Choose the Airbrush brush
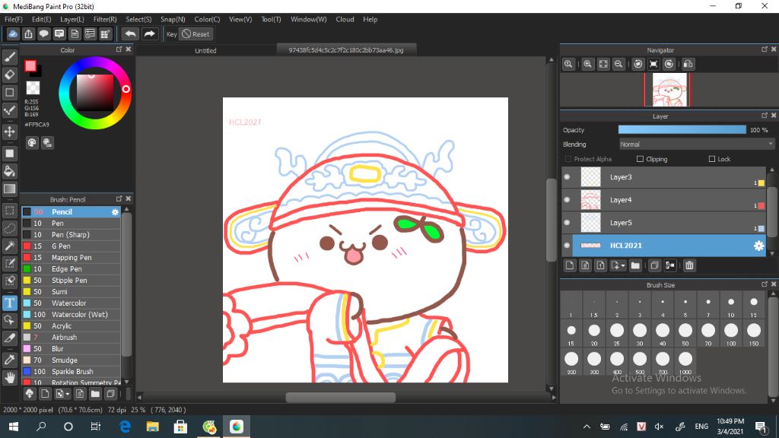This screenshot has width=779, height=438. pos(71,338)
